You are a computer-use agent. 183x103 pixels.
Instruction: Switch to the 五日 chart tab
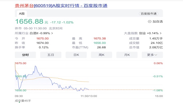coord(51,55)
